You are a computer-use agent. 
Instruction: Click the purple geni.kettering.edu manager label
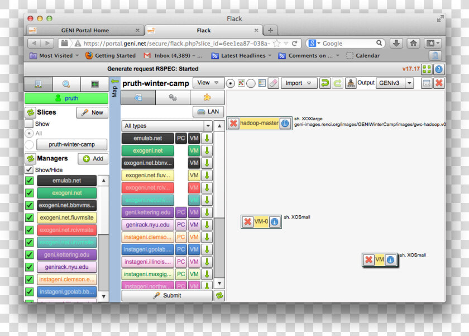pyautogui.click(x=66, y=254)
